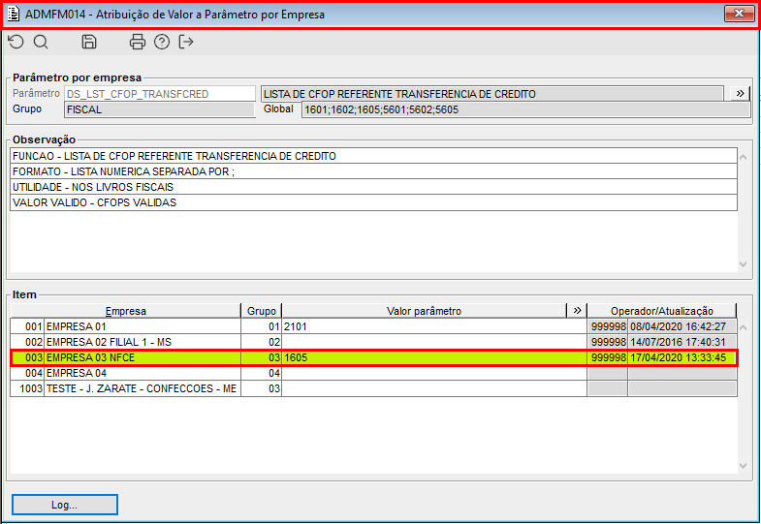The height and width of the screenshot is (524, 761).
Task: Click the save diskette toolbar icon
Action: click(89, 43)
